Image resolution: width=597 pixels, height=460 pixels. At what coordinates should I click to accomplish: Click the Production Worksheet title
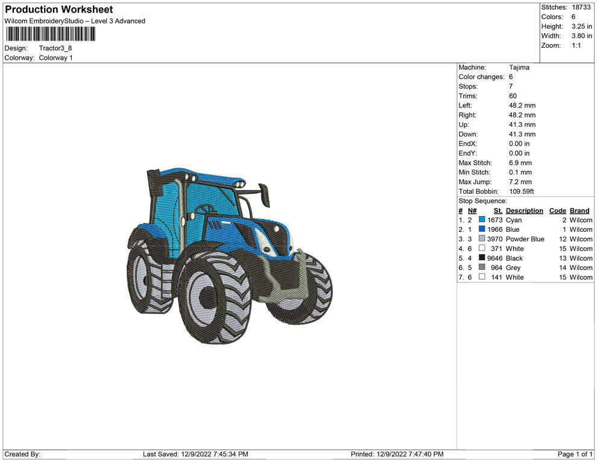[58, 10]
